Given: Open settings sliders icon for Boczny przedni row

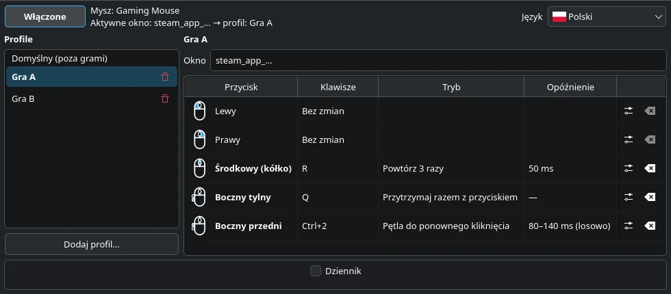Looking at the screenshot, I should pyautogui.click(x=629, y=226).
